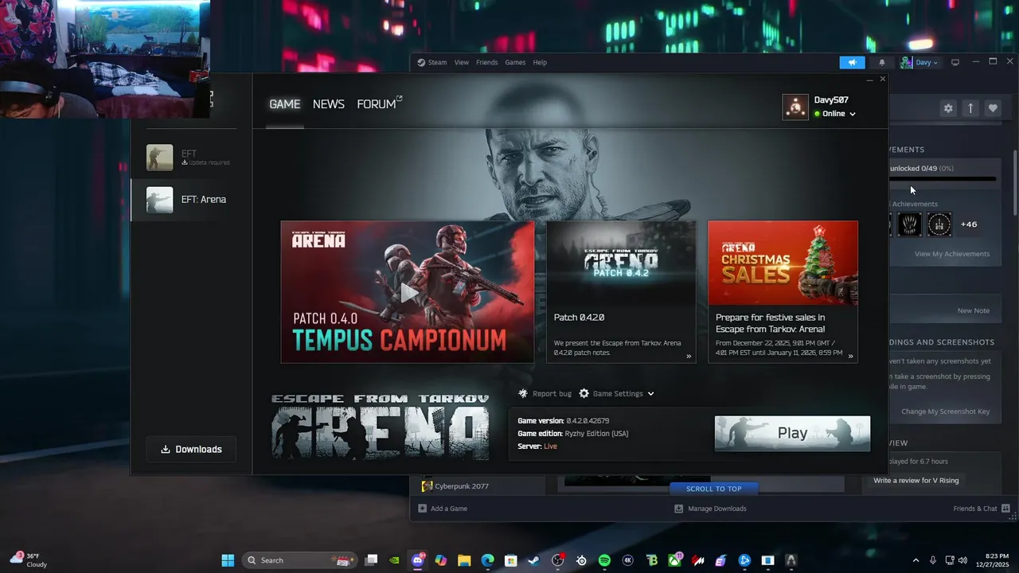Click the Game Settings gear icon
Screen dimensions: 1019x573
[584, 393]
